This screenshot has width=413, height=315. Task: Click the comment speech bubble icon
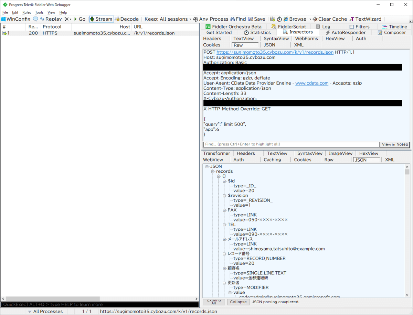point(35,19)
